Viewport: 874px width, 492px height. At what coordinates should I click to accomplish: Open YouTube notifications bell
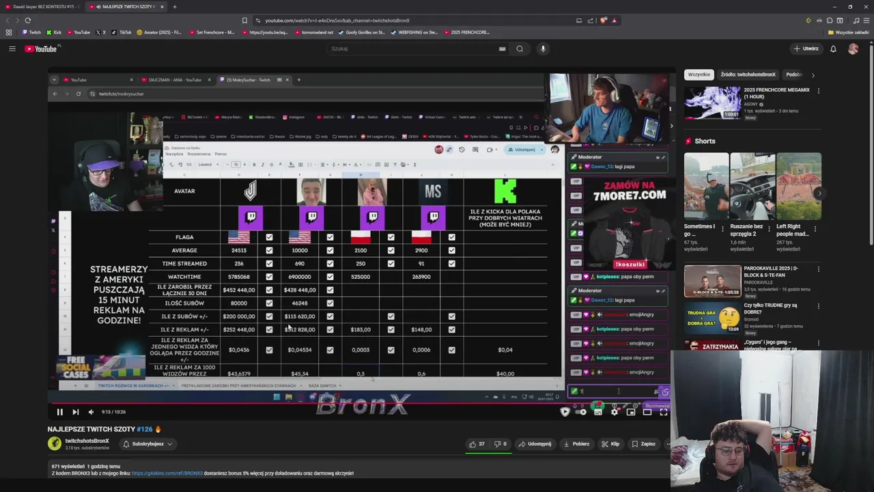(x=833, y=49)
